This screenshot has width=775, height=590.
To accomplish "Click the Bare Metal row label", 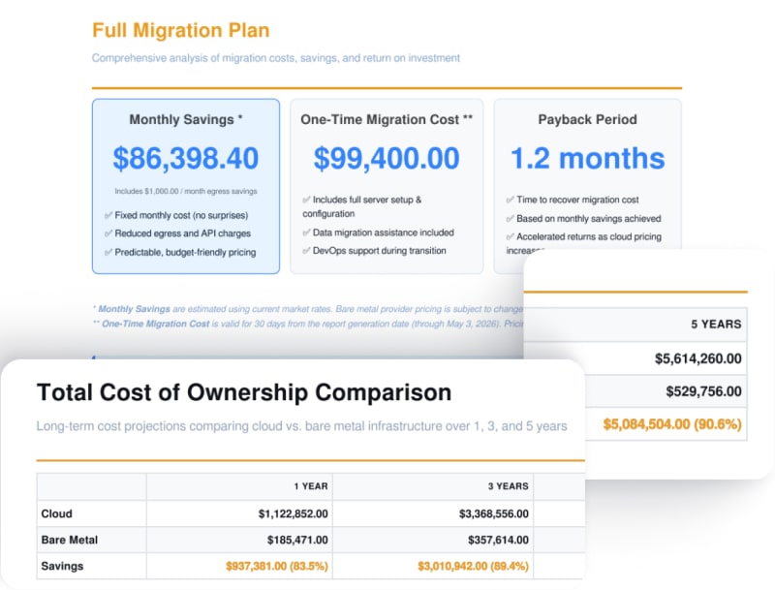I will coord(70,540).
